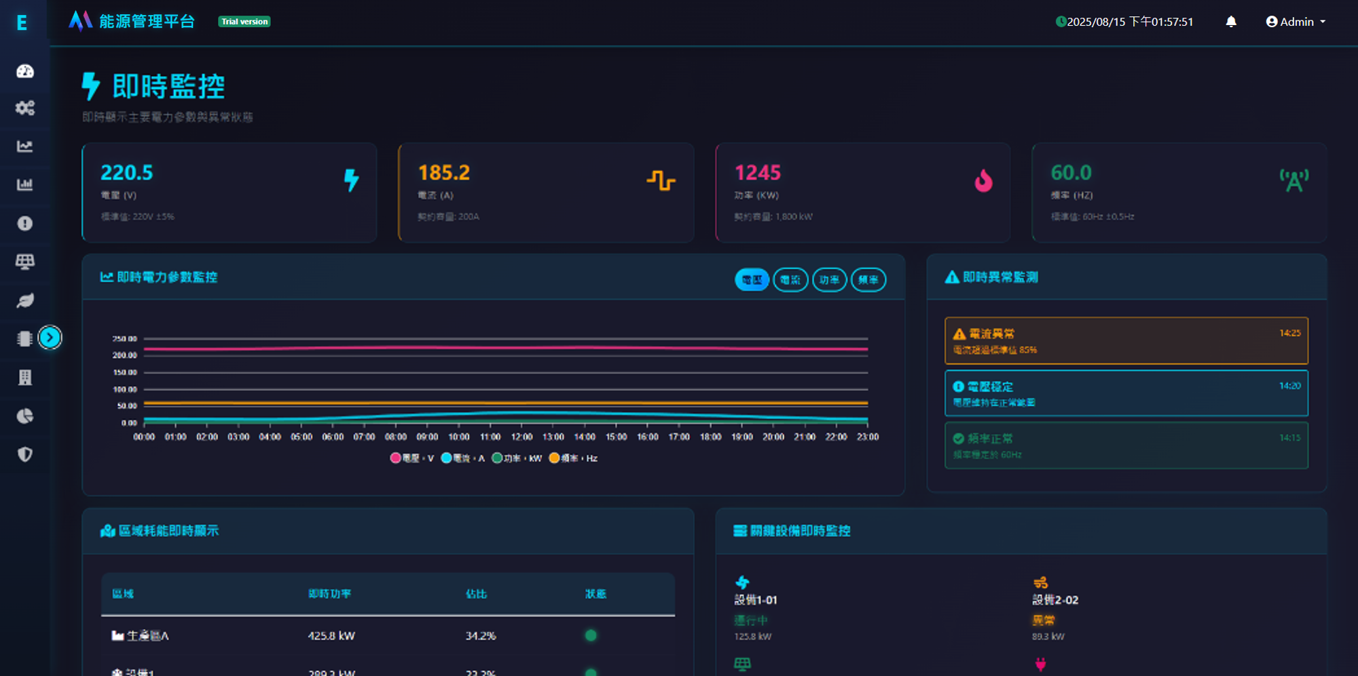Screen dimensions: 1358x676
Task: Select the 電流 chart toggle
Action: click(790, 279)
